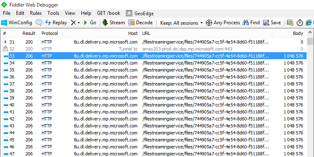Screen dimensions: 314x157
Task: Open the Keep: All sessions dropdown
Action: tap(181, 23)
